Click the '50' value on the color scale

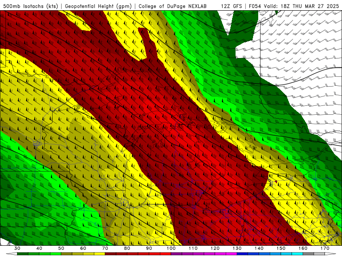pyautogui.click(x=61, y=248)
